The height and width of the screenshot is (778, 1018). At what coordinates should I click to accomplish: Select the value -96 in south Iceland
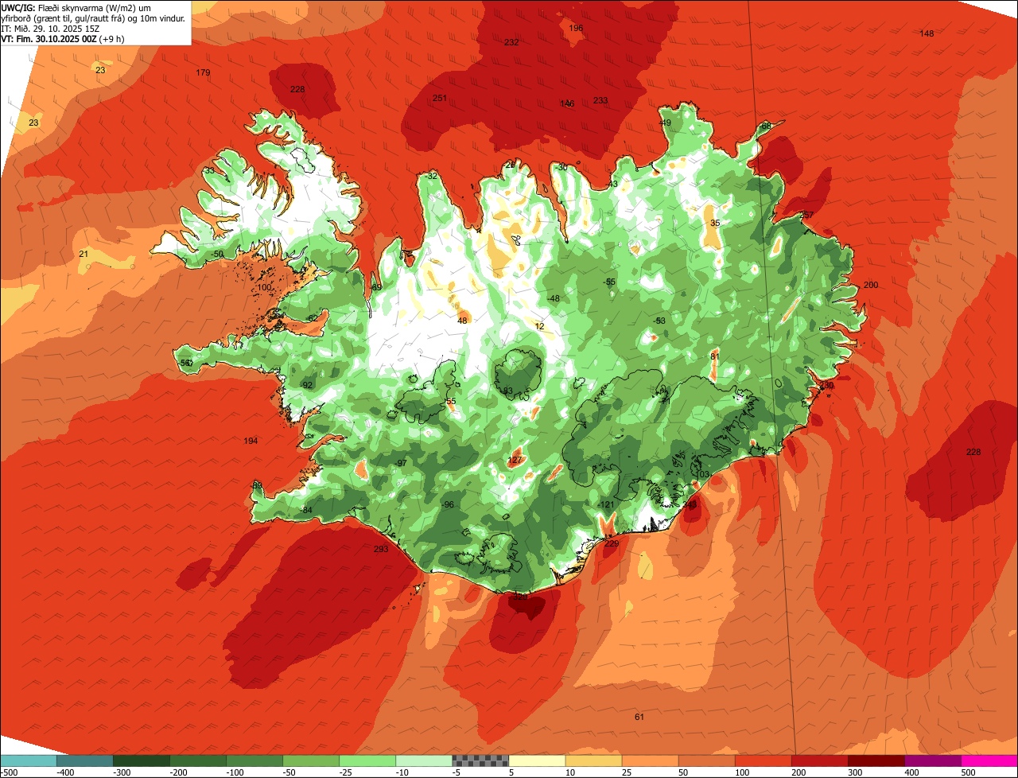(448, 505)
